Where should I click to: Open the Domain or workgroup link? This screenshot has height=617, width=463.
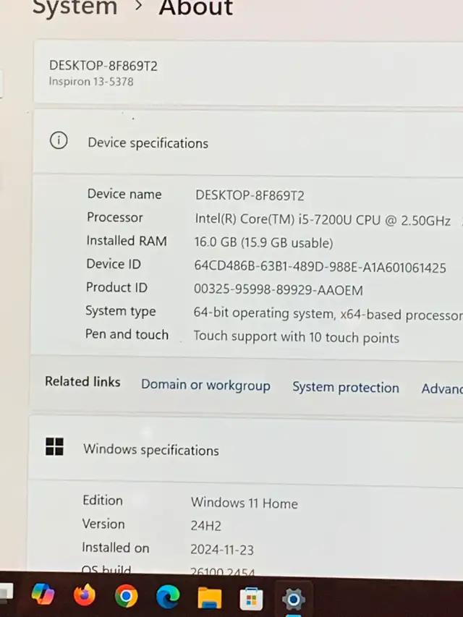(205, 385)
